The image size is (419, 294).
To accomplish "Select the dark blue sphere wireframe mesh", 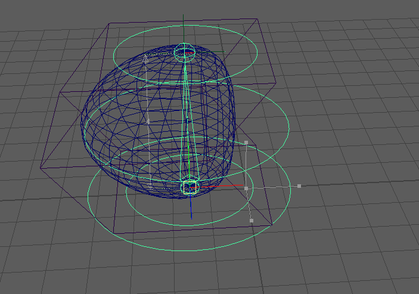I will pyautogui.click(x=158, y=122).
